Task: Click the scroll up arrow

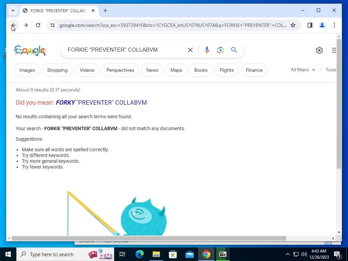Action: [339, 36]
